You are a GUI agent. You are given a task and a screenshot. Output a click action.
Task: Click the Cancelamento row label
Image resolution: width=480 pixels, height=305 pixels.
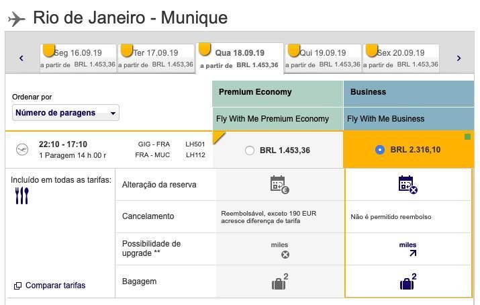tap(148, 216)
